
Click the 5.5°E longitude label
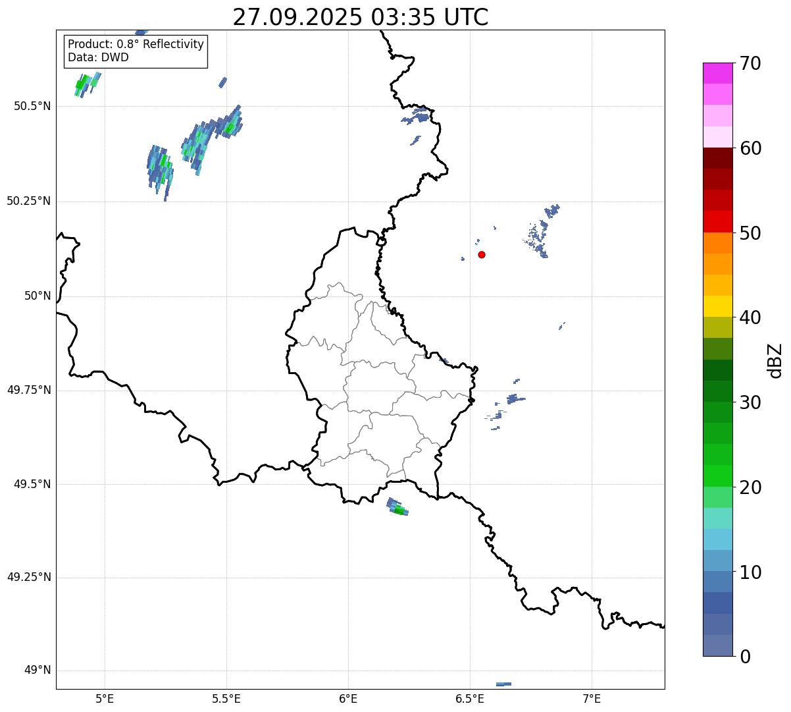pyautogui.click(x=226, y=699)
